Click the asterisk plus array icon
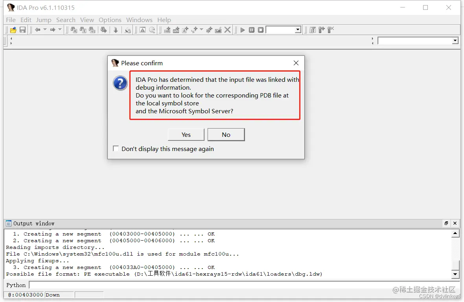The height and width of the screenshot is (302, 464). click(209, 30)
